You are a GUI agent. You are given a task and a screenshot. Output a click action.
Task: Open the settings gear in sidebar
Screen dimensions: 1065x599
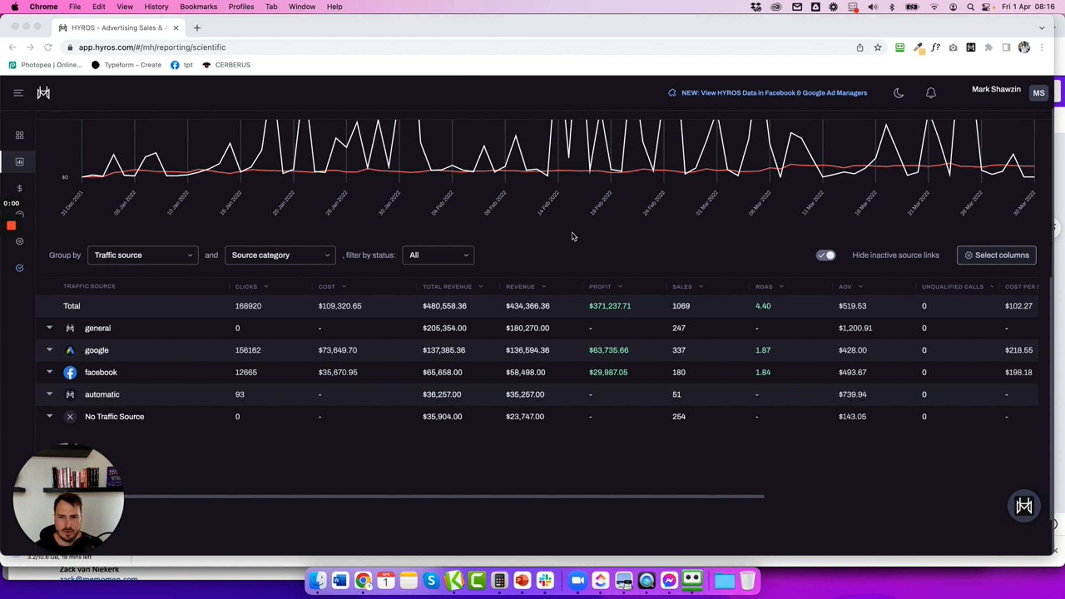tap(20, 242)
